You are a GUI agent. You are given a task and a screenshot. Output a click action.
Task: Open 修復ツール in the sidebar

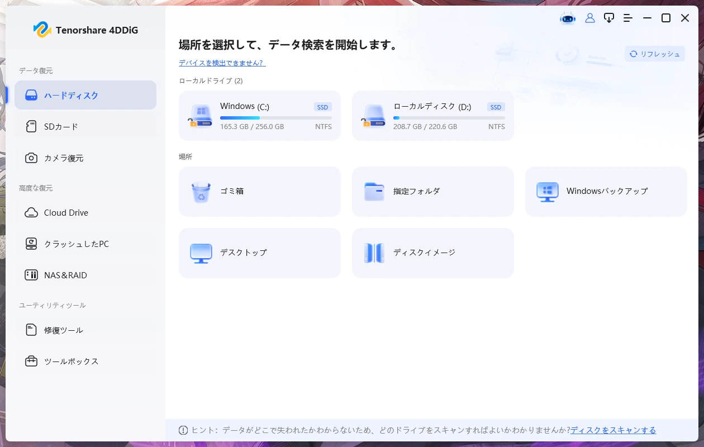(85, 330)
